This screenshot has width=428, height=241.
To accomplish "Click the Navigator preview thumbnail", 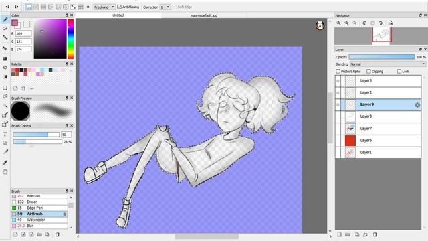I will [x=381, y=35].
